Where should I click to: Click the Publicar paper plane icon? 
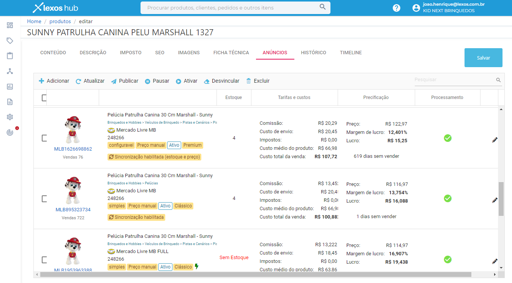tap(113, 81)
